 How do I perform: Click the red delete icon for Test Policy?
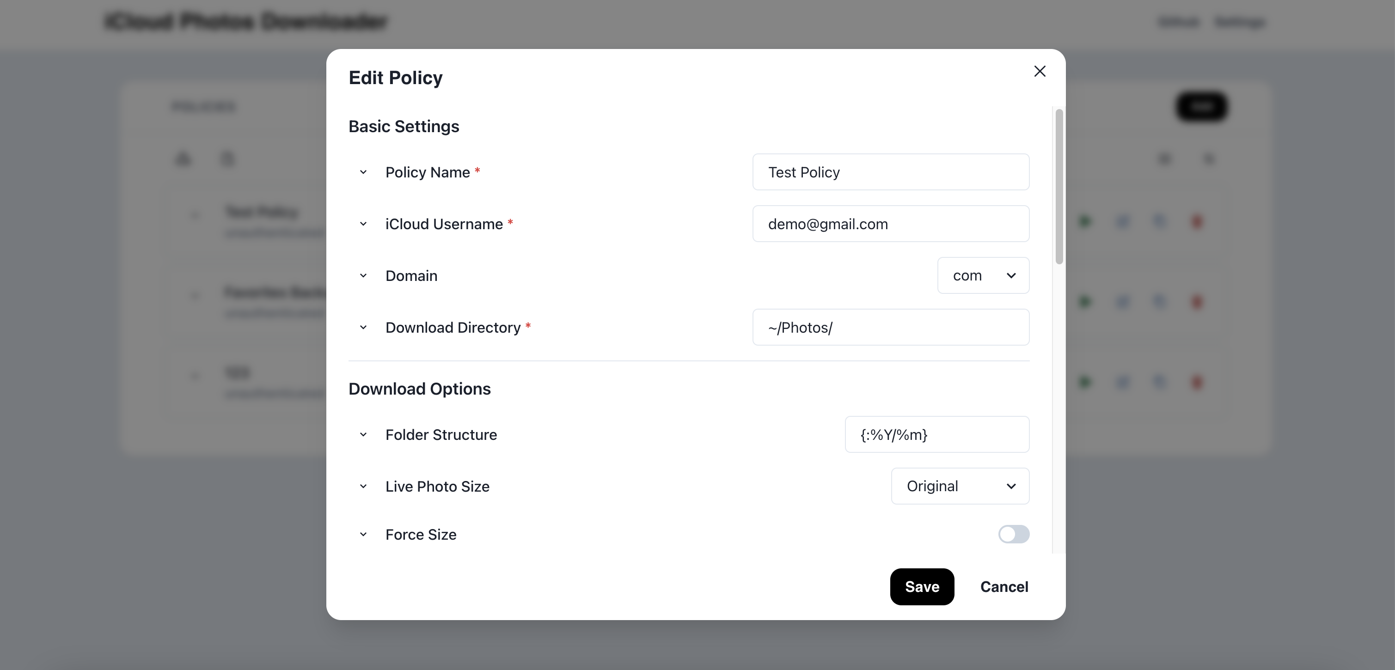(x=1197, y=221)
